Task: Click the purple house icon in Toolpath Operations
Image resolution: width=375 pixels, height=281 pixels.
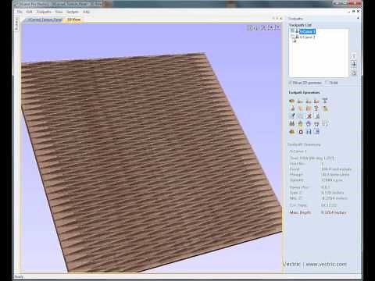Action: [x=309, y=124]
